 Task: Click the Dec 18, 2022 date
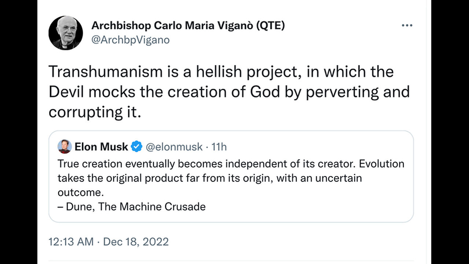pos(136,242)
